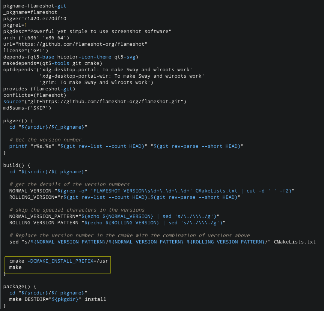Viewport: 324px width, 311px height.
Task: Click the ROLLING_VERSION_PATTERN assignment line
Action: pos(117,223)
